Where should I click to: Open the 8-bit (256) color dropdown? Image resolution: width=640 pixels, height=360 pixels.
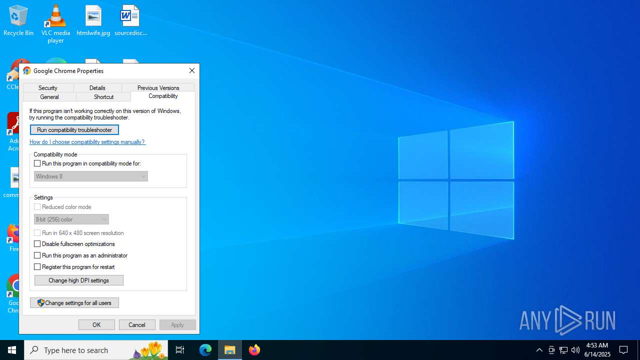click(x=71, y=219)
